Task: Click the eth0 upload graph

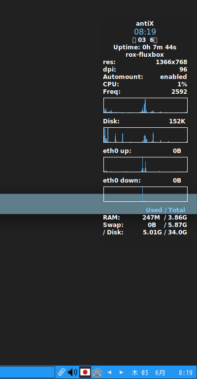Action: pos(145,165)
